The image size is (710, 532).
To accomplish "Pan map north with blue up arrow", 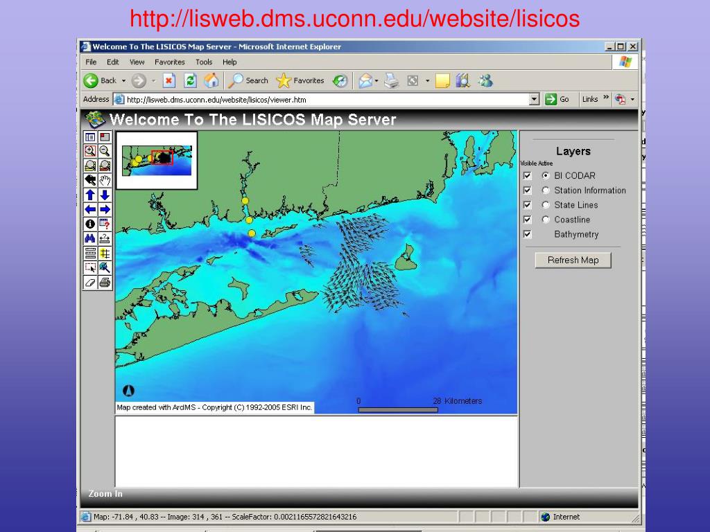I will pyautogui.click(x=90, y=195).
